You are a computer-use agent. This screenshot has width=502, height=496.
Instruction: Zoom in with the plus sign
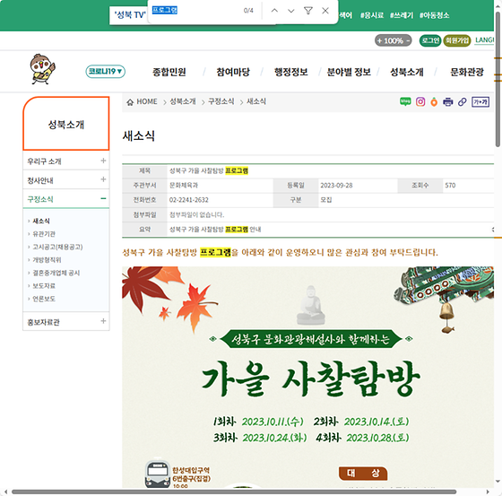coord(379,40)
